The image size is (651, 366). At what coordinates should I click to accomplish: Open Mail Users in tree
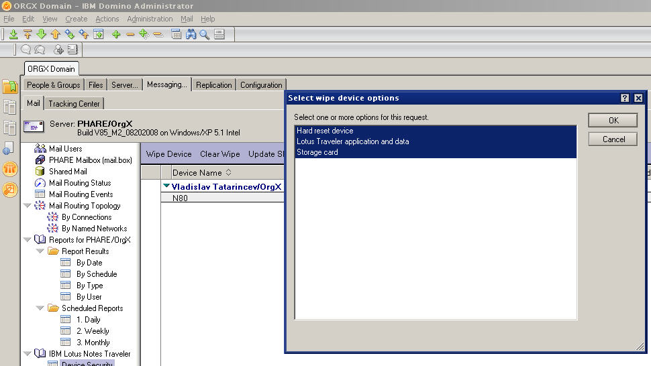click(x=66, y=148)
